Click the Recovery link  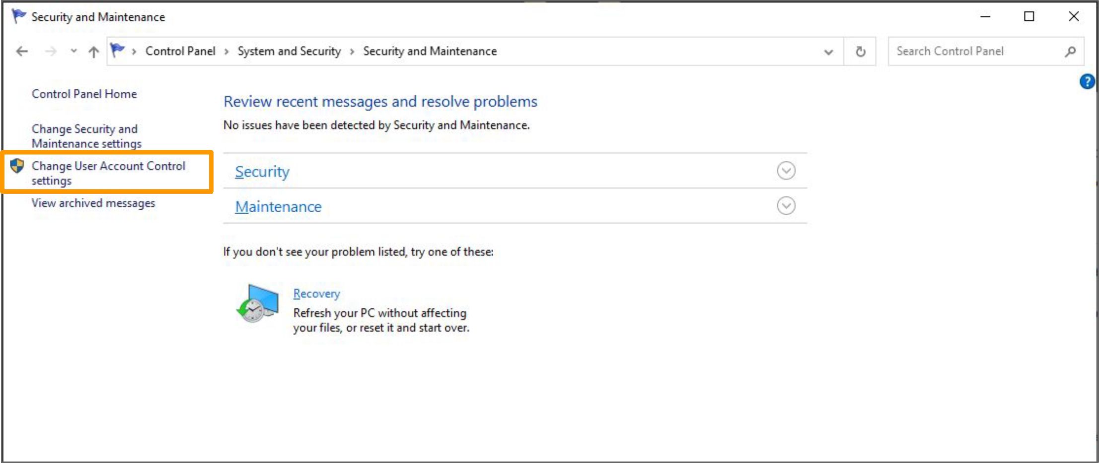point(316,294)
